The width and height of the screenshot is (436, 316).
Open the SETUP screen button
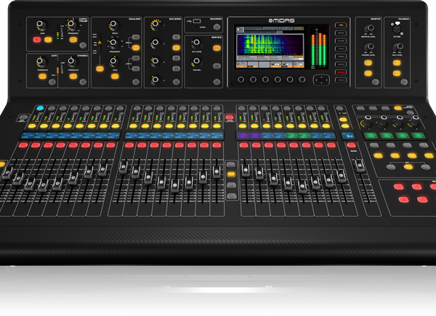(x=341, y=49)
